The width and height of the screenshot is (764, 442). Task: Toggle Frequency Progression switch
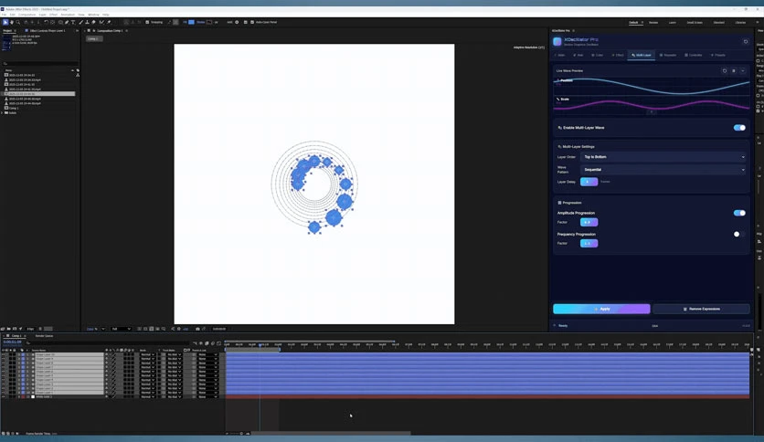(x=739, y=234)
